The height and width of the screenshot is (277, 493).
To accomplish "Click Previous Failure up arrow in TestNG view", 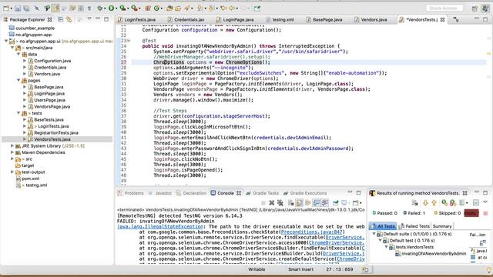I will pyautogui.click(x=434, y=203).
